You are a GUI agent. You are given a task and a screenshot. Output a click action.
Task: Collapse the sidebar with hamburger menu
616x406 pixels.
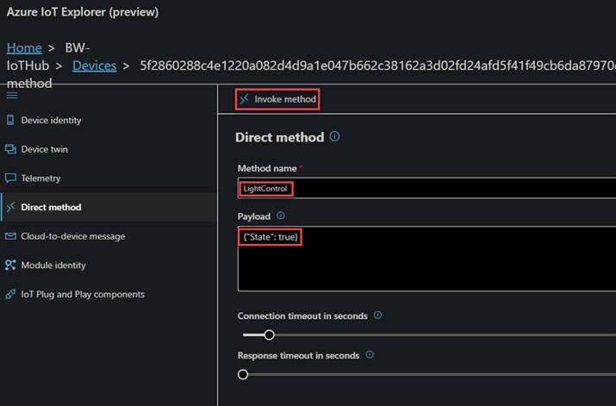11,96
